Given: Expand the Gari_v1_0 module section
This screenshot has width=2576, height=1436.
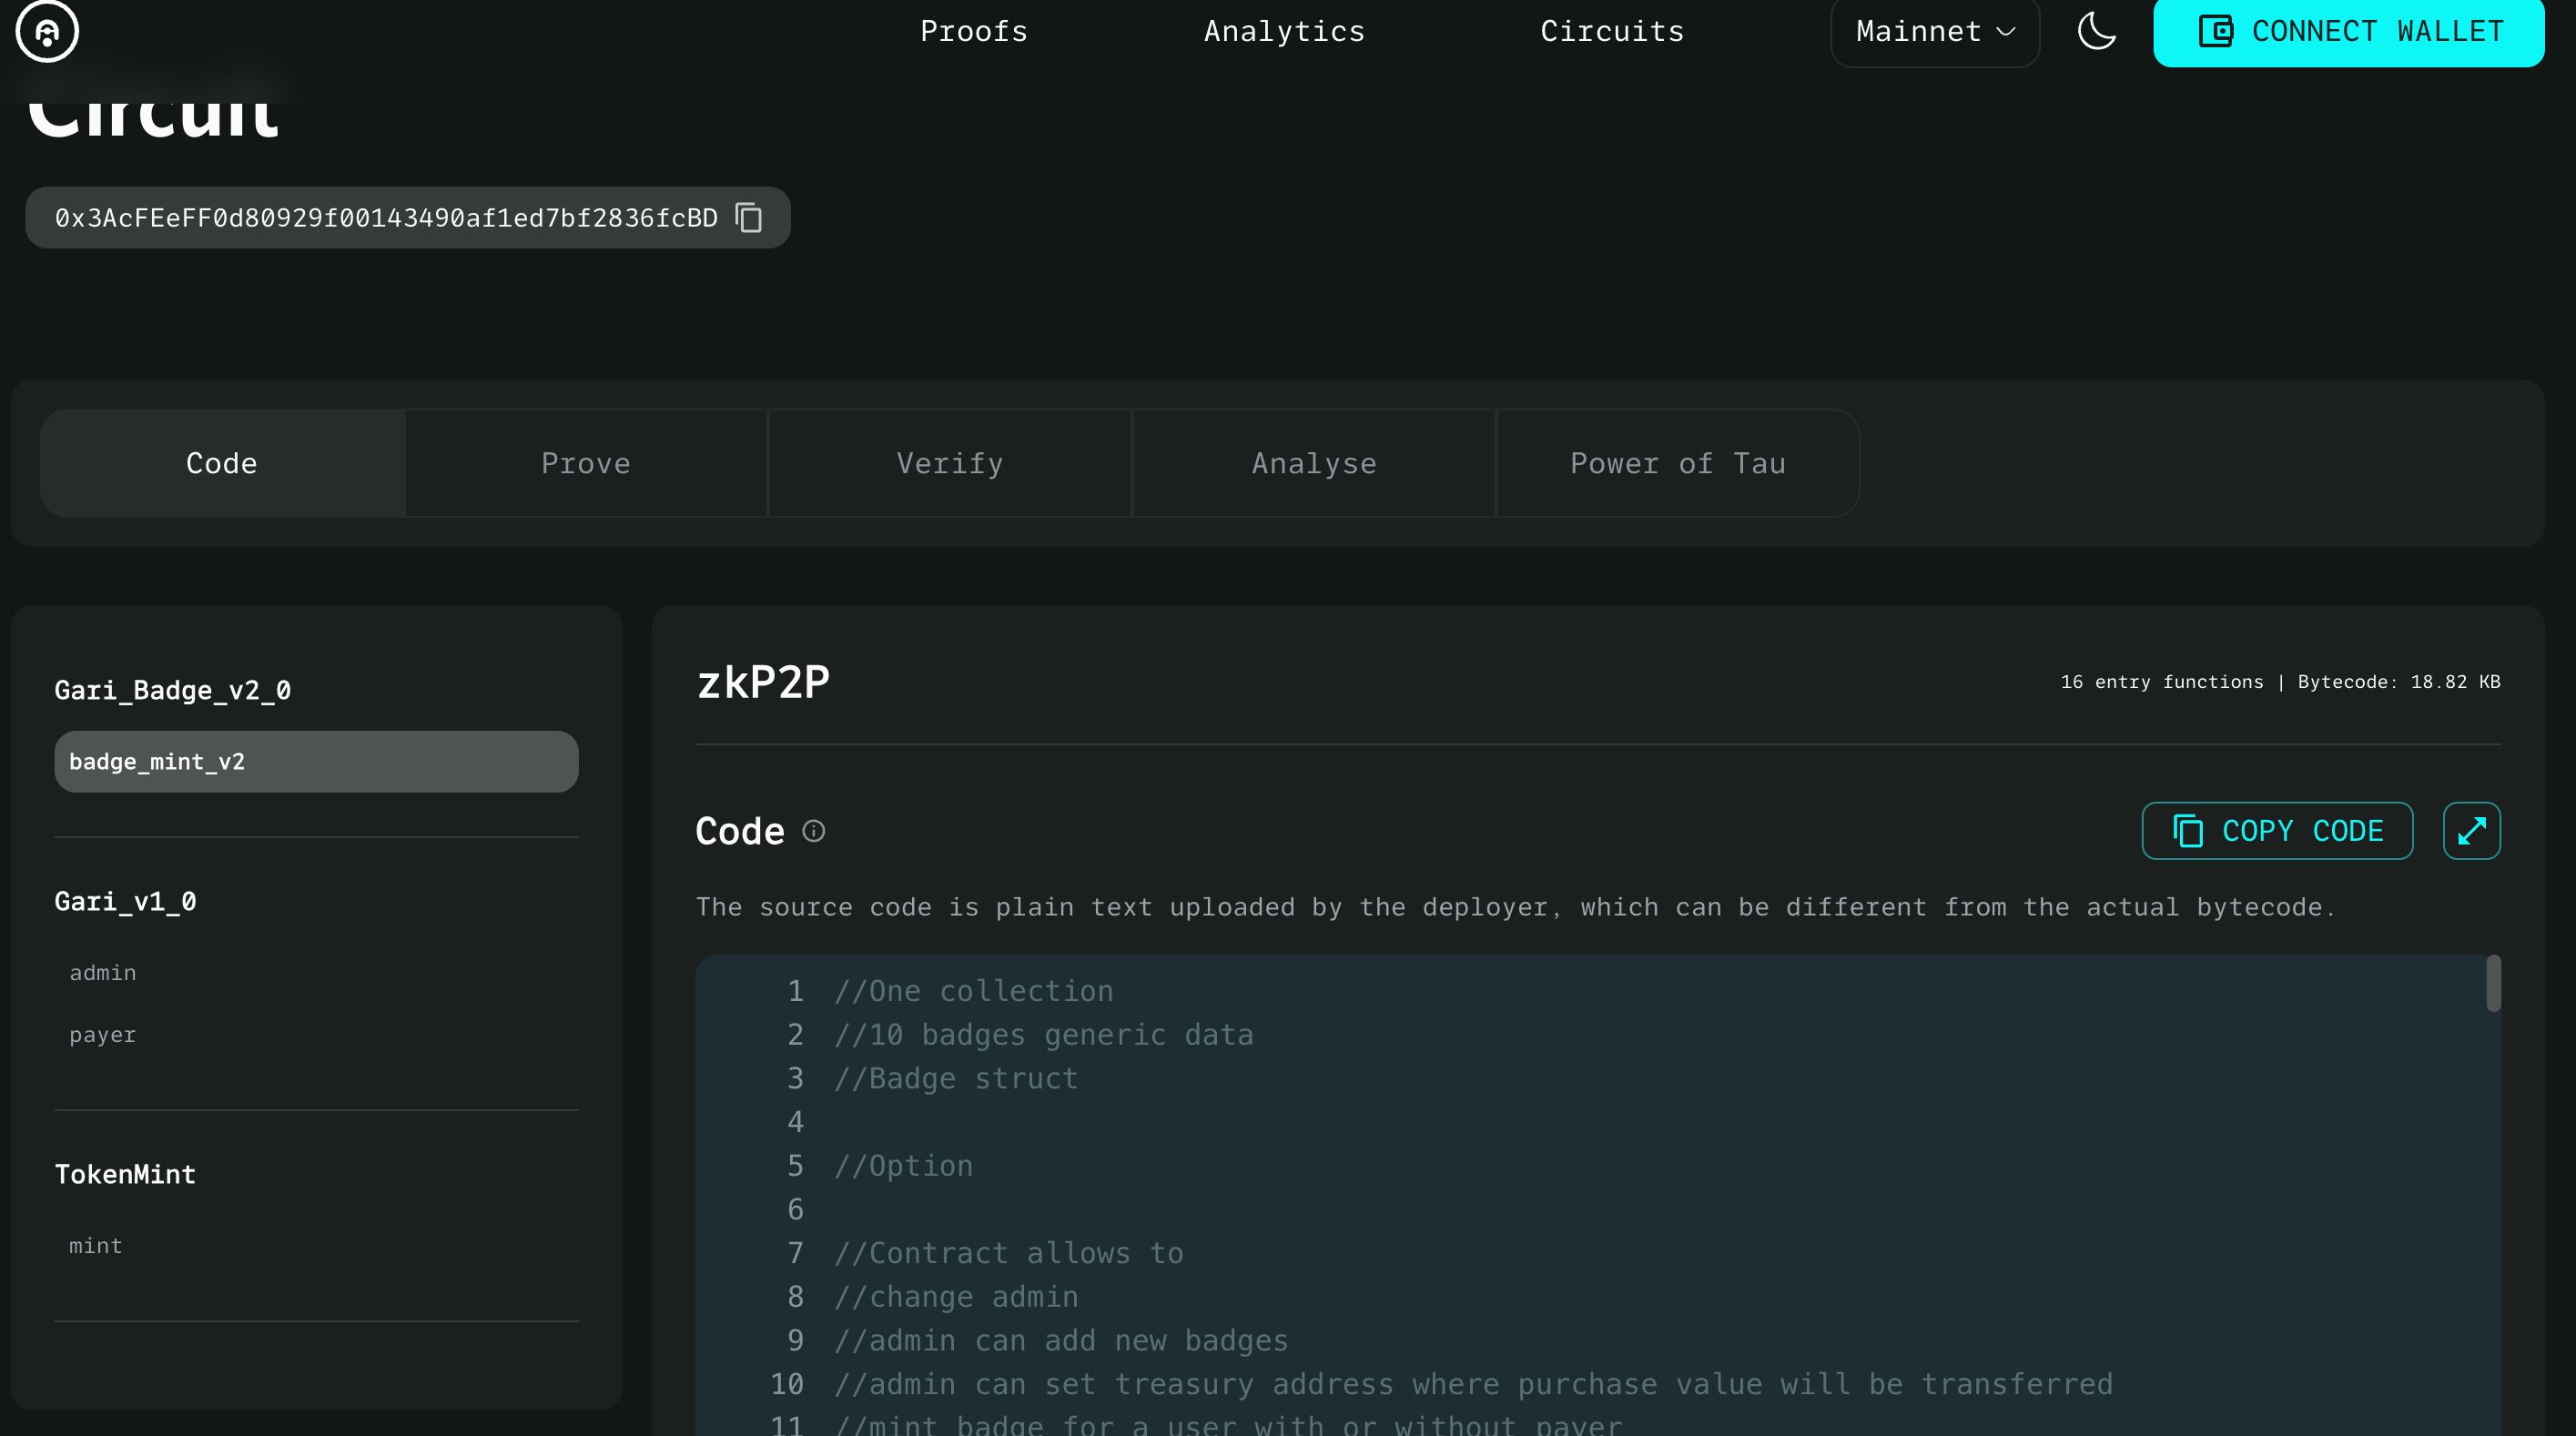Looking at the screenshot, I should coord(126,900).
